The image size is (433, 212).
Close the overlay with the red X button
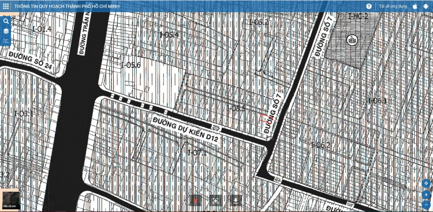point(196,200)
